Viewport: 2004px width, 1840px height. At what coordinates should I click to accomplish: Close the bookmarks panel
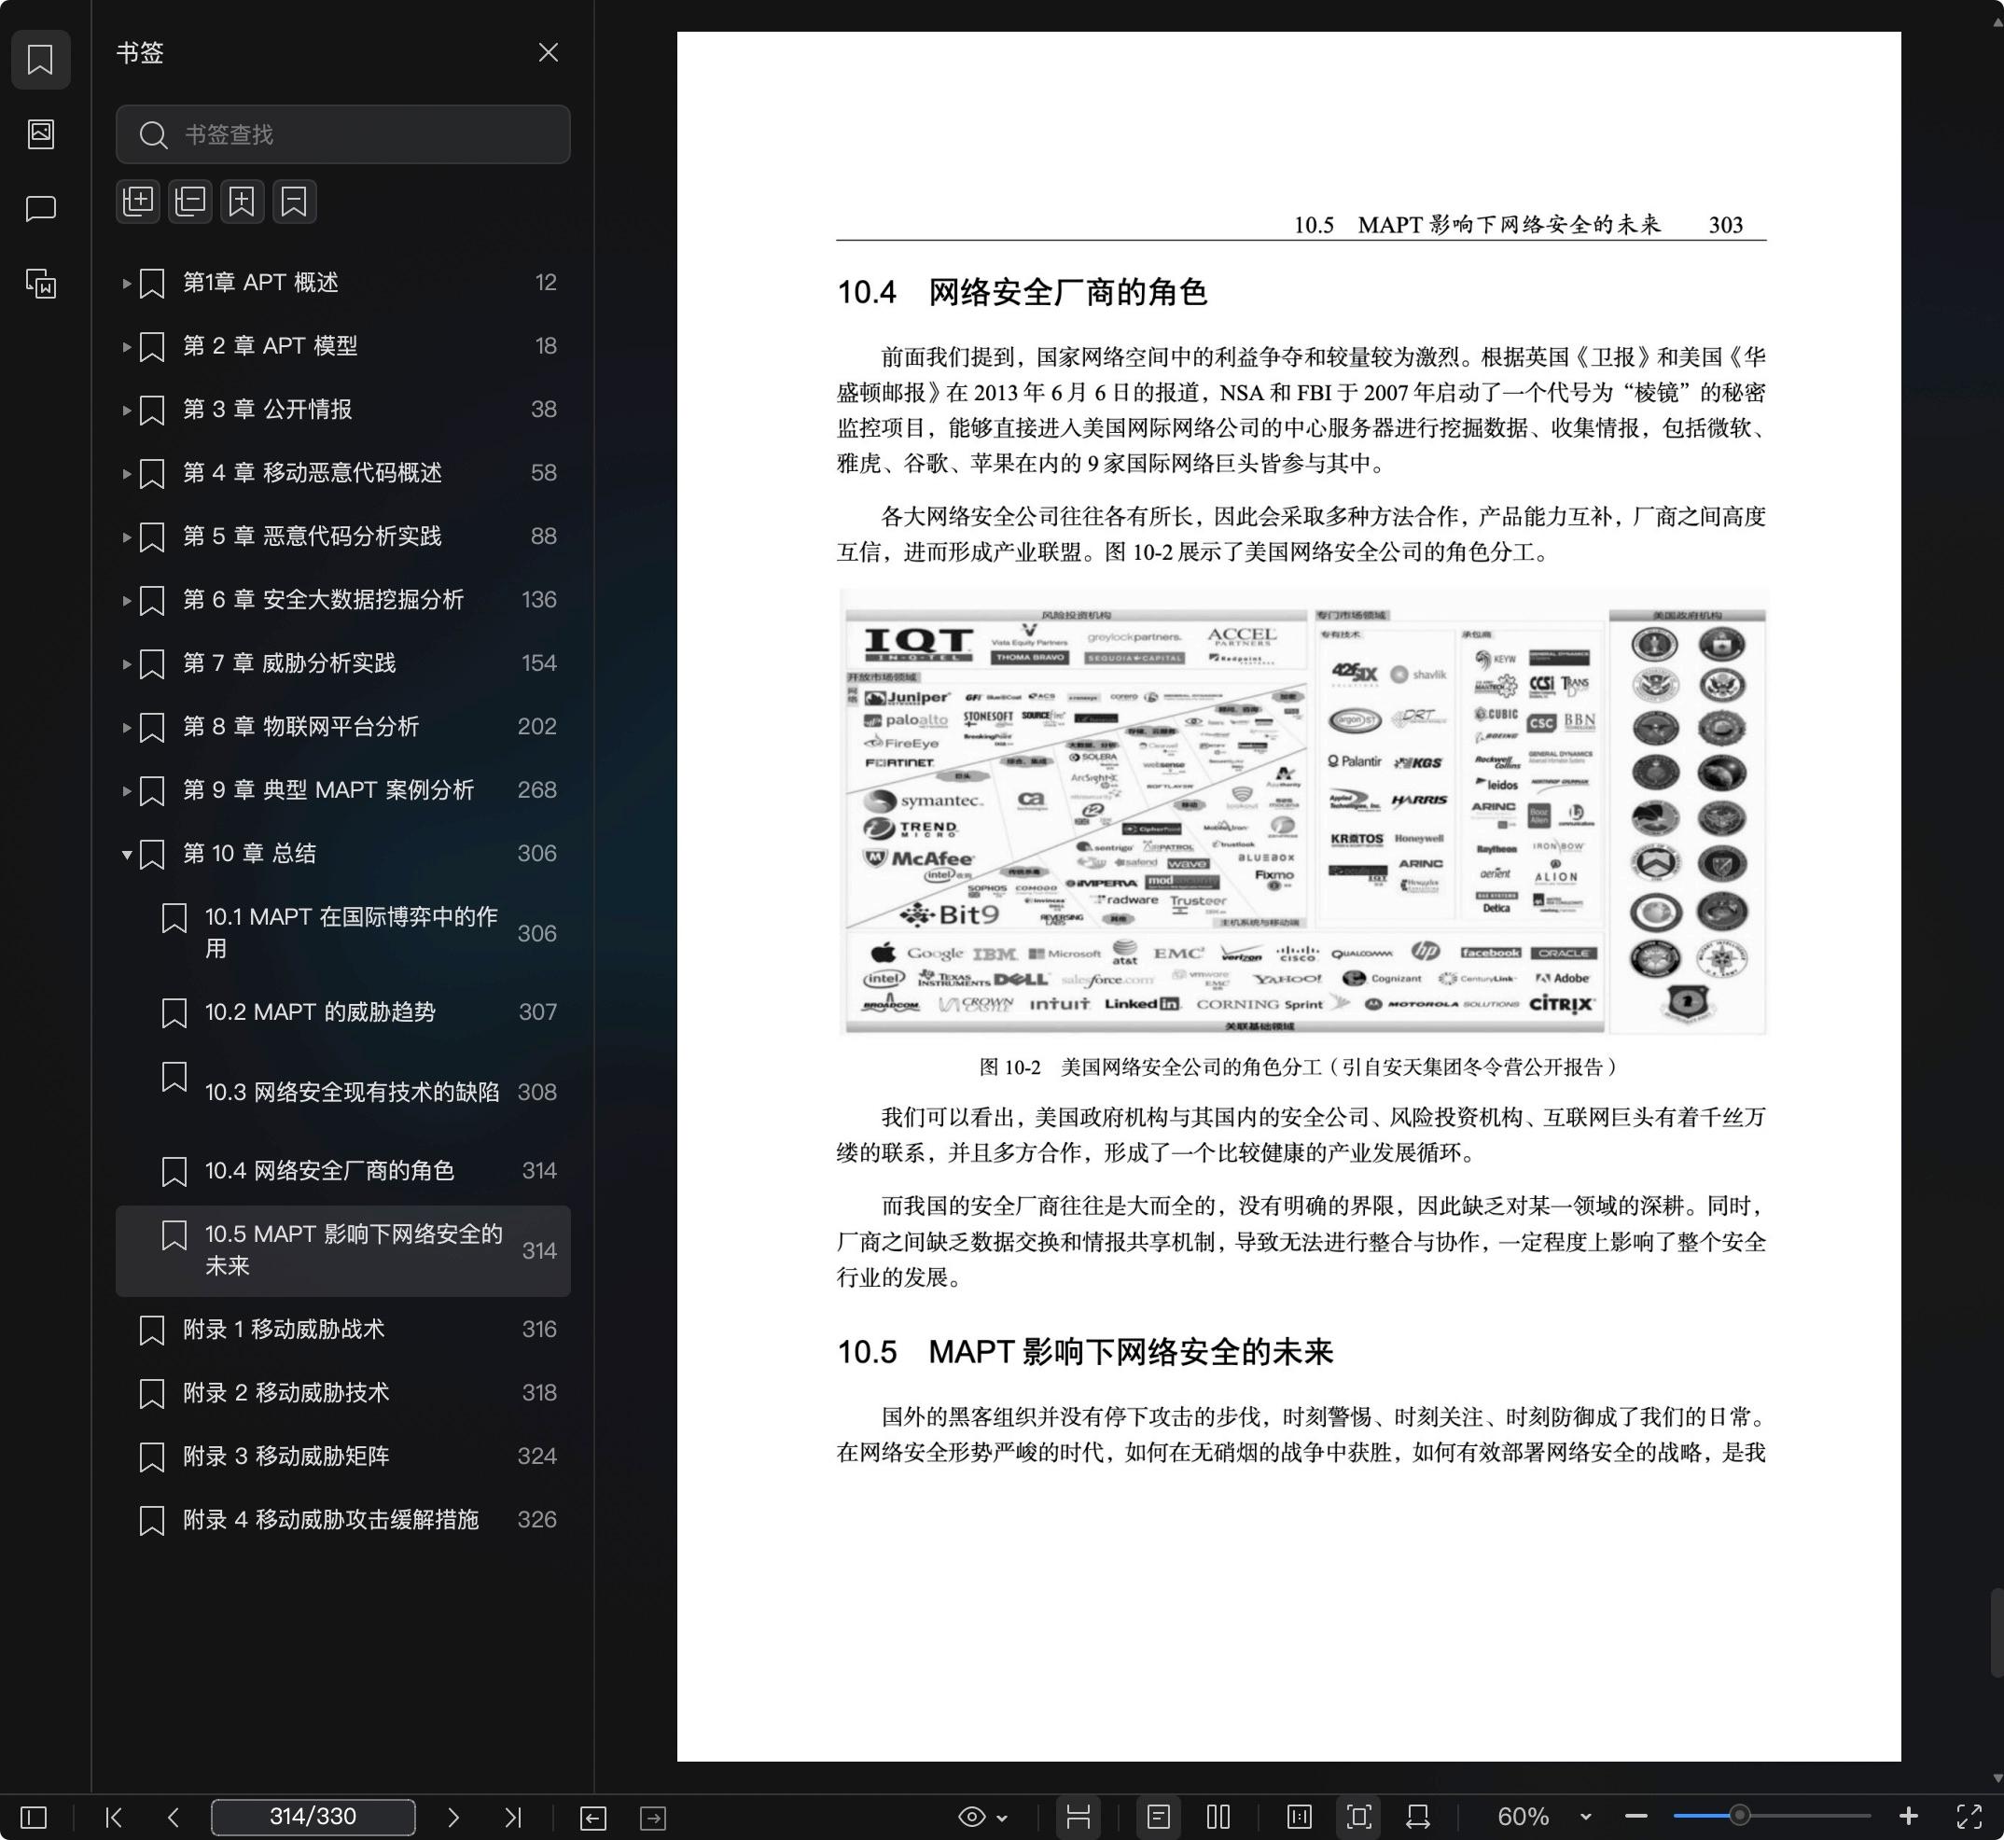(548, 53)
